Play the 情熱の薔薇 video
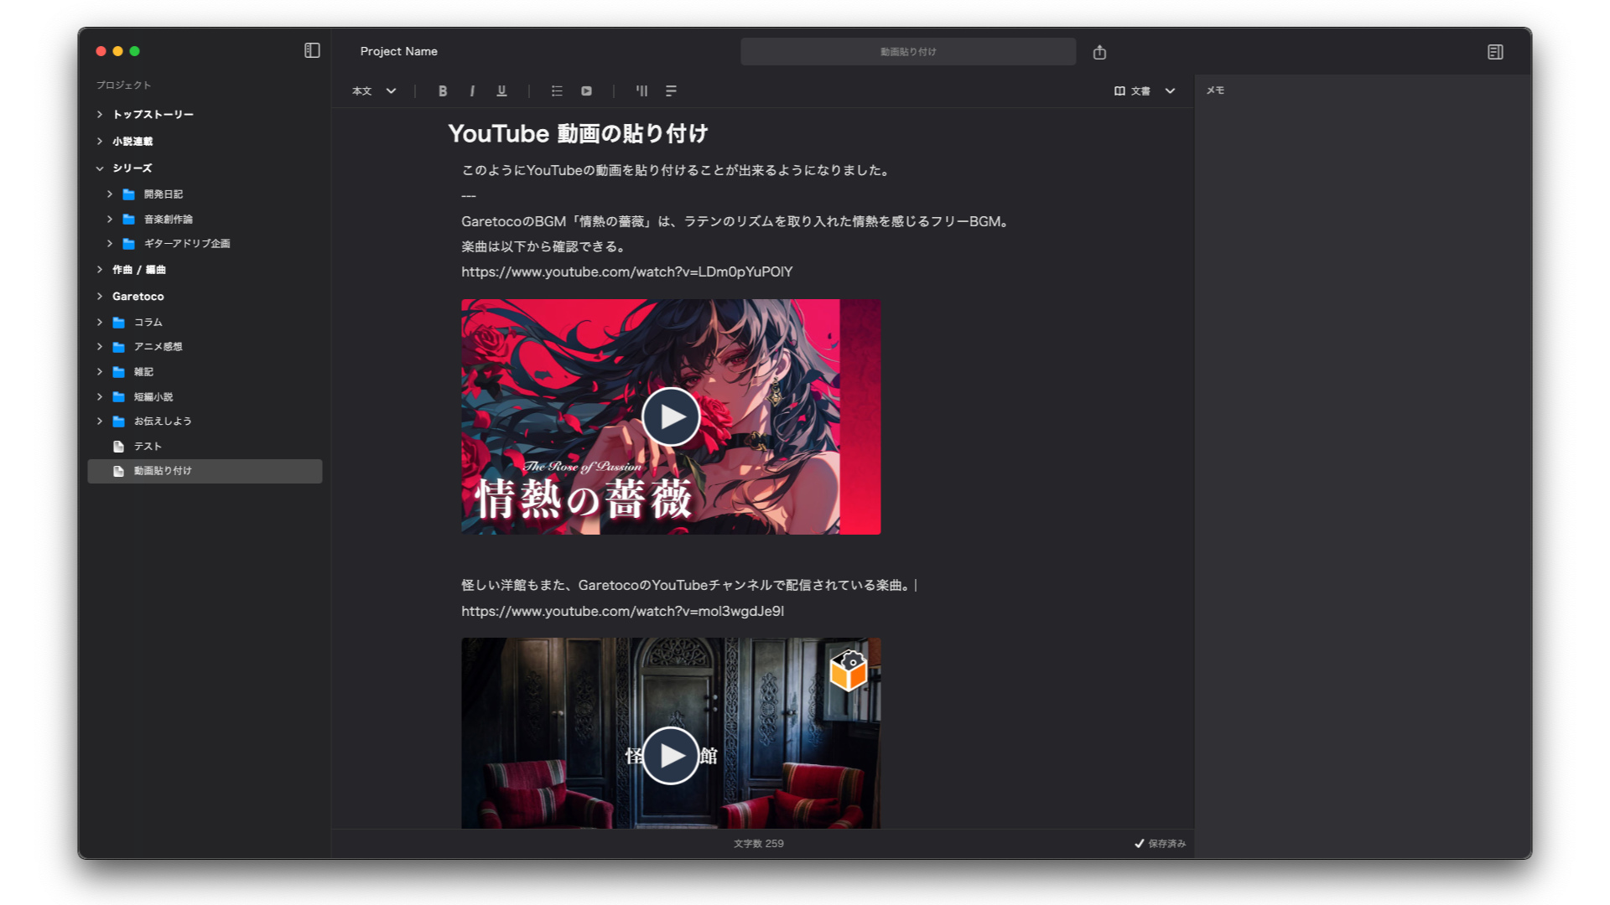Image resolution: width=1610 pixels, height=905 pixels. pos(671,416)
